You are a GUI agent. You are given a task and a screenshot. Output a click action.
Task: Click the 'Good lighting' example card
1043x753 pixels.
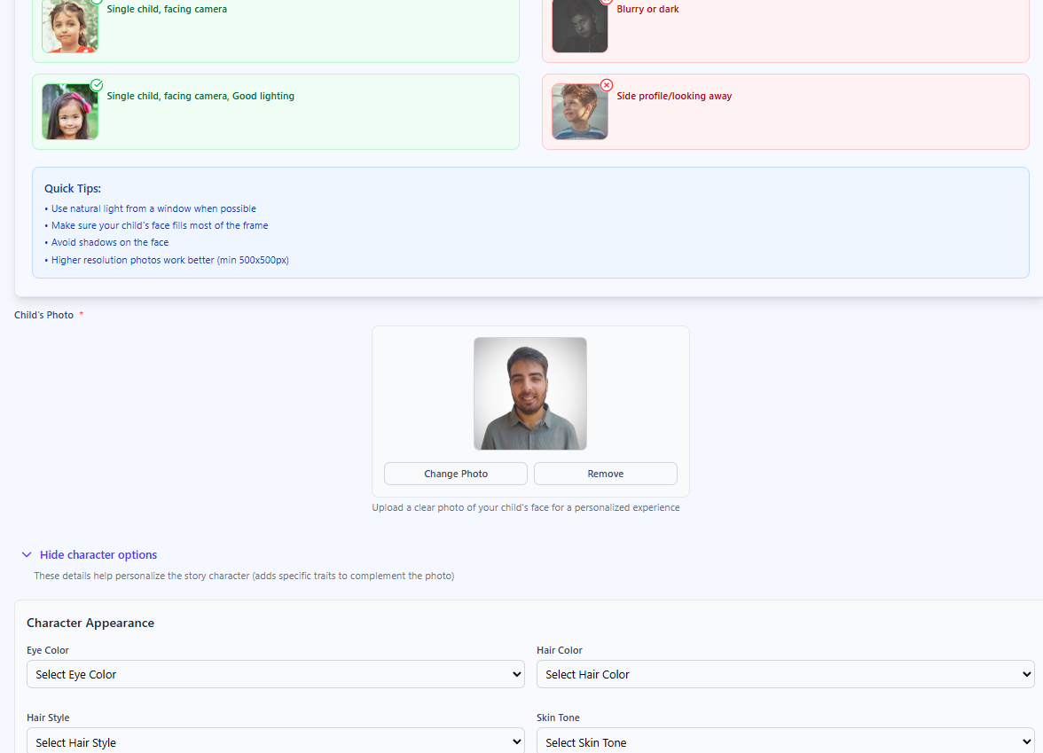point(275,112)
